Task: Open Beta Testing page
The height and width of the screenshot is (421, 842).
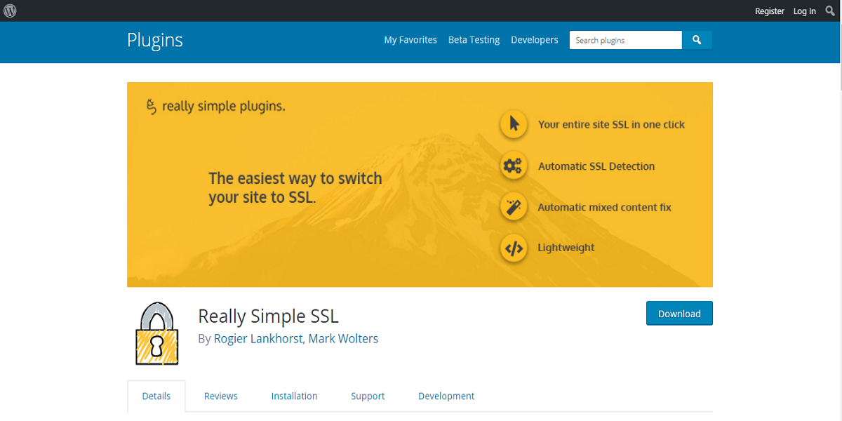Action: point(474,40)
